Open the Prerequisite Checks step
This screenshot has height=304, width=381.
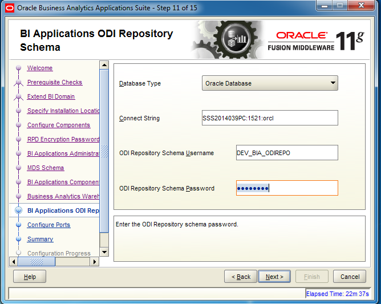tap(55, 82)
